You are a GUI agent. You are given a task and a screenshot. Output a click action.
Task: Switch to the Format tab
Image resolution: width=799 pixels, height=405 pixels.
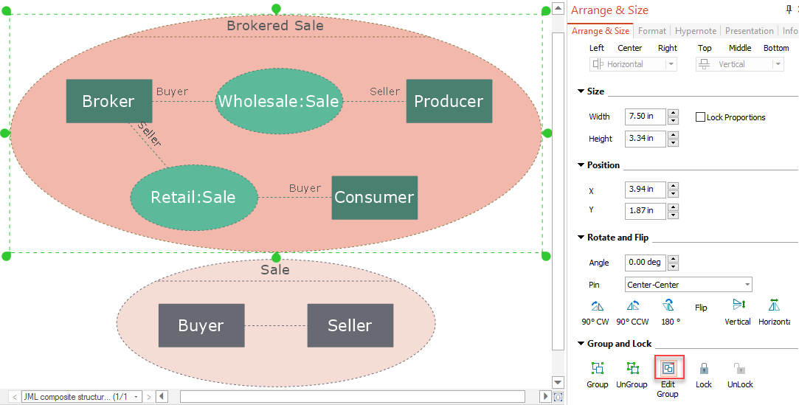tap(652, 31)
